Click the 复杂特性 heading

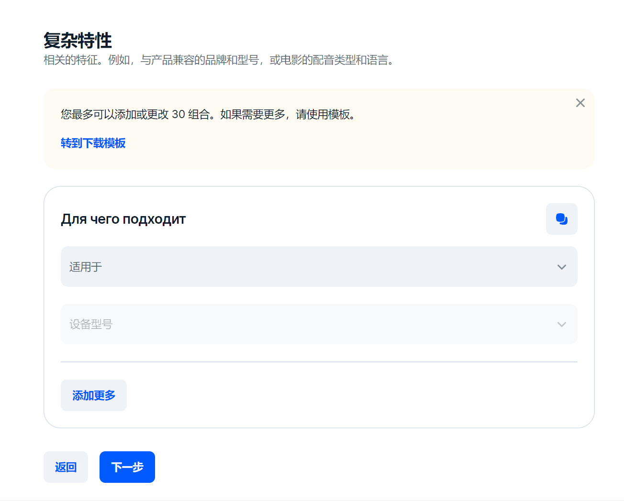78,41
